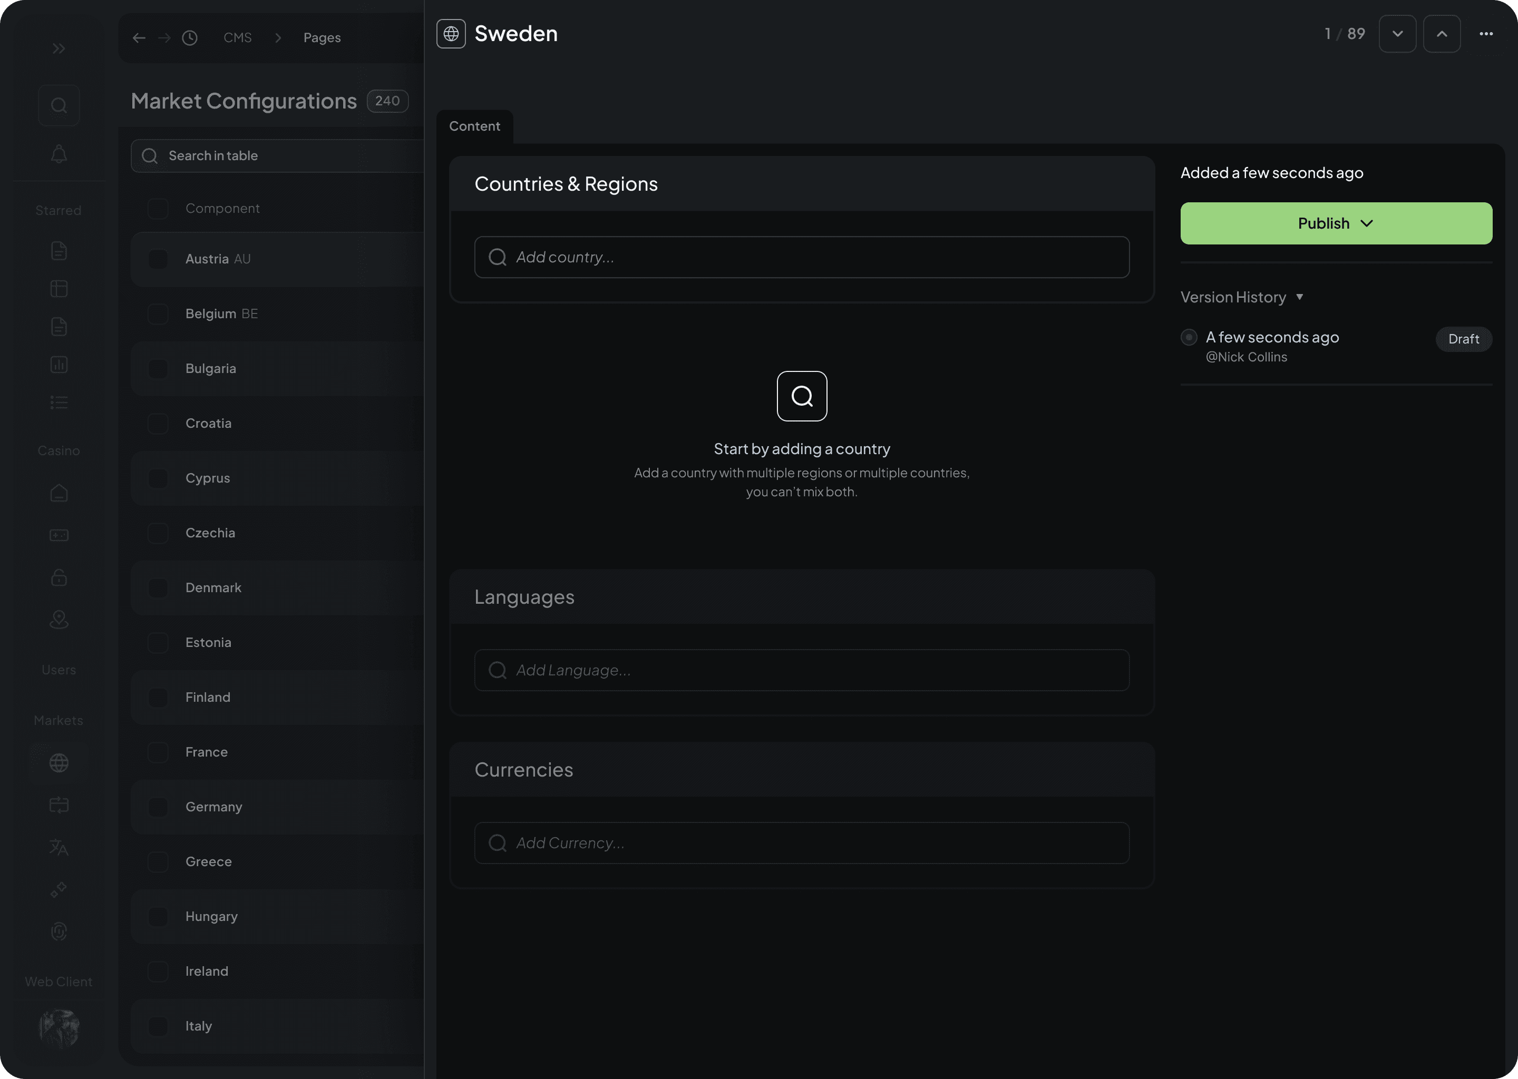Open the user avatar thumbnail
Image resolution: width=1518 pixels, height=1079 pixels.
[59, 1028]
